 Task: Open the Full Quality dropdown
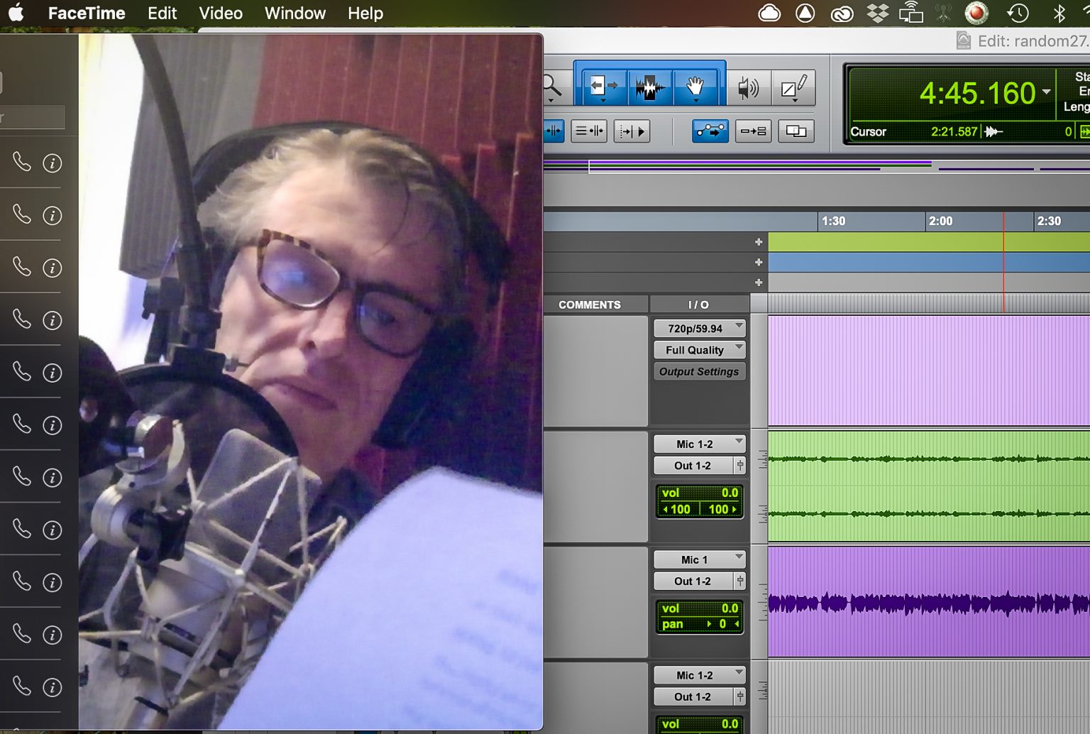click(x=699, y=350)
